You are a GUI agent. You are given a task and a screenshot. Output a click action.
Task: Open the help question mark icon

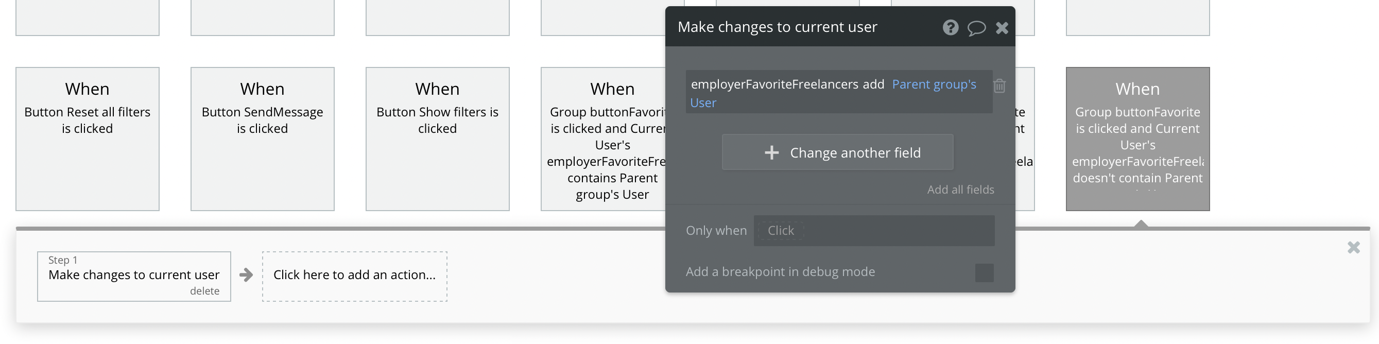click(x=950, y=27)
